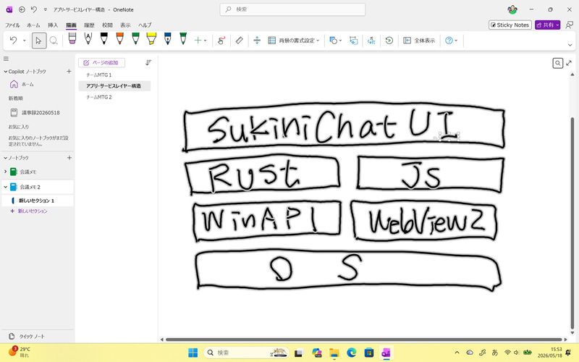Viewport: 579px width, 362px height.
Task: Click the ページの追加 button
Action: [x=101, y=63]
